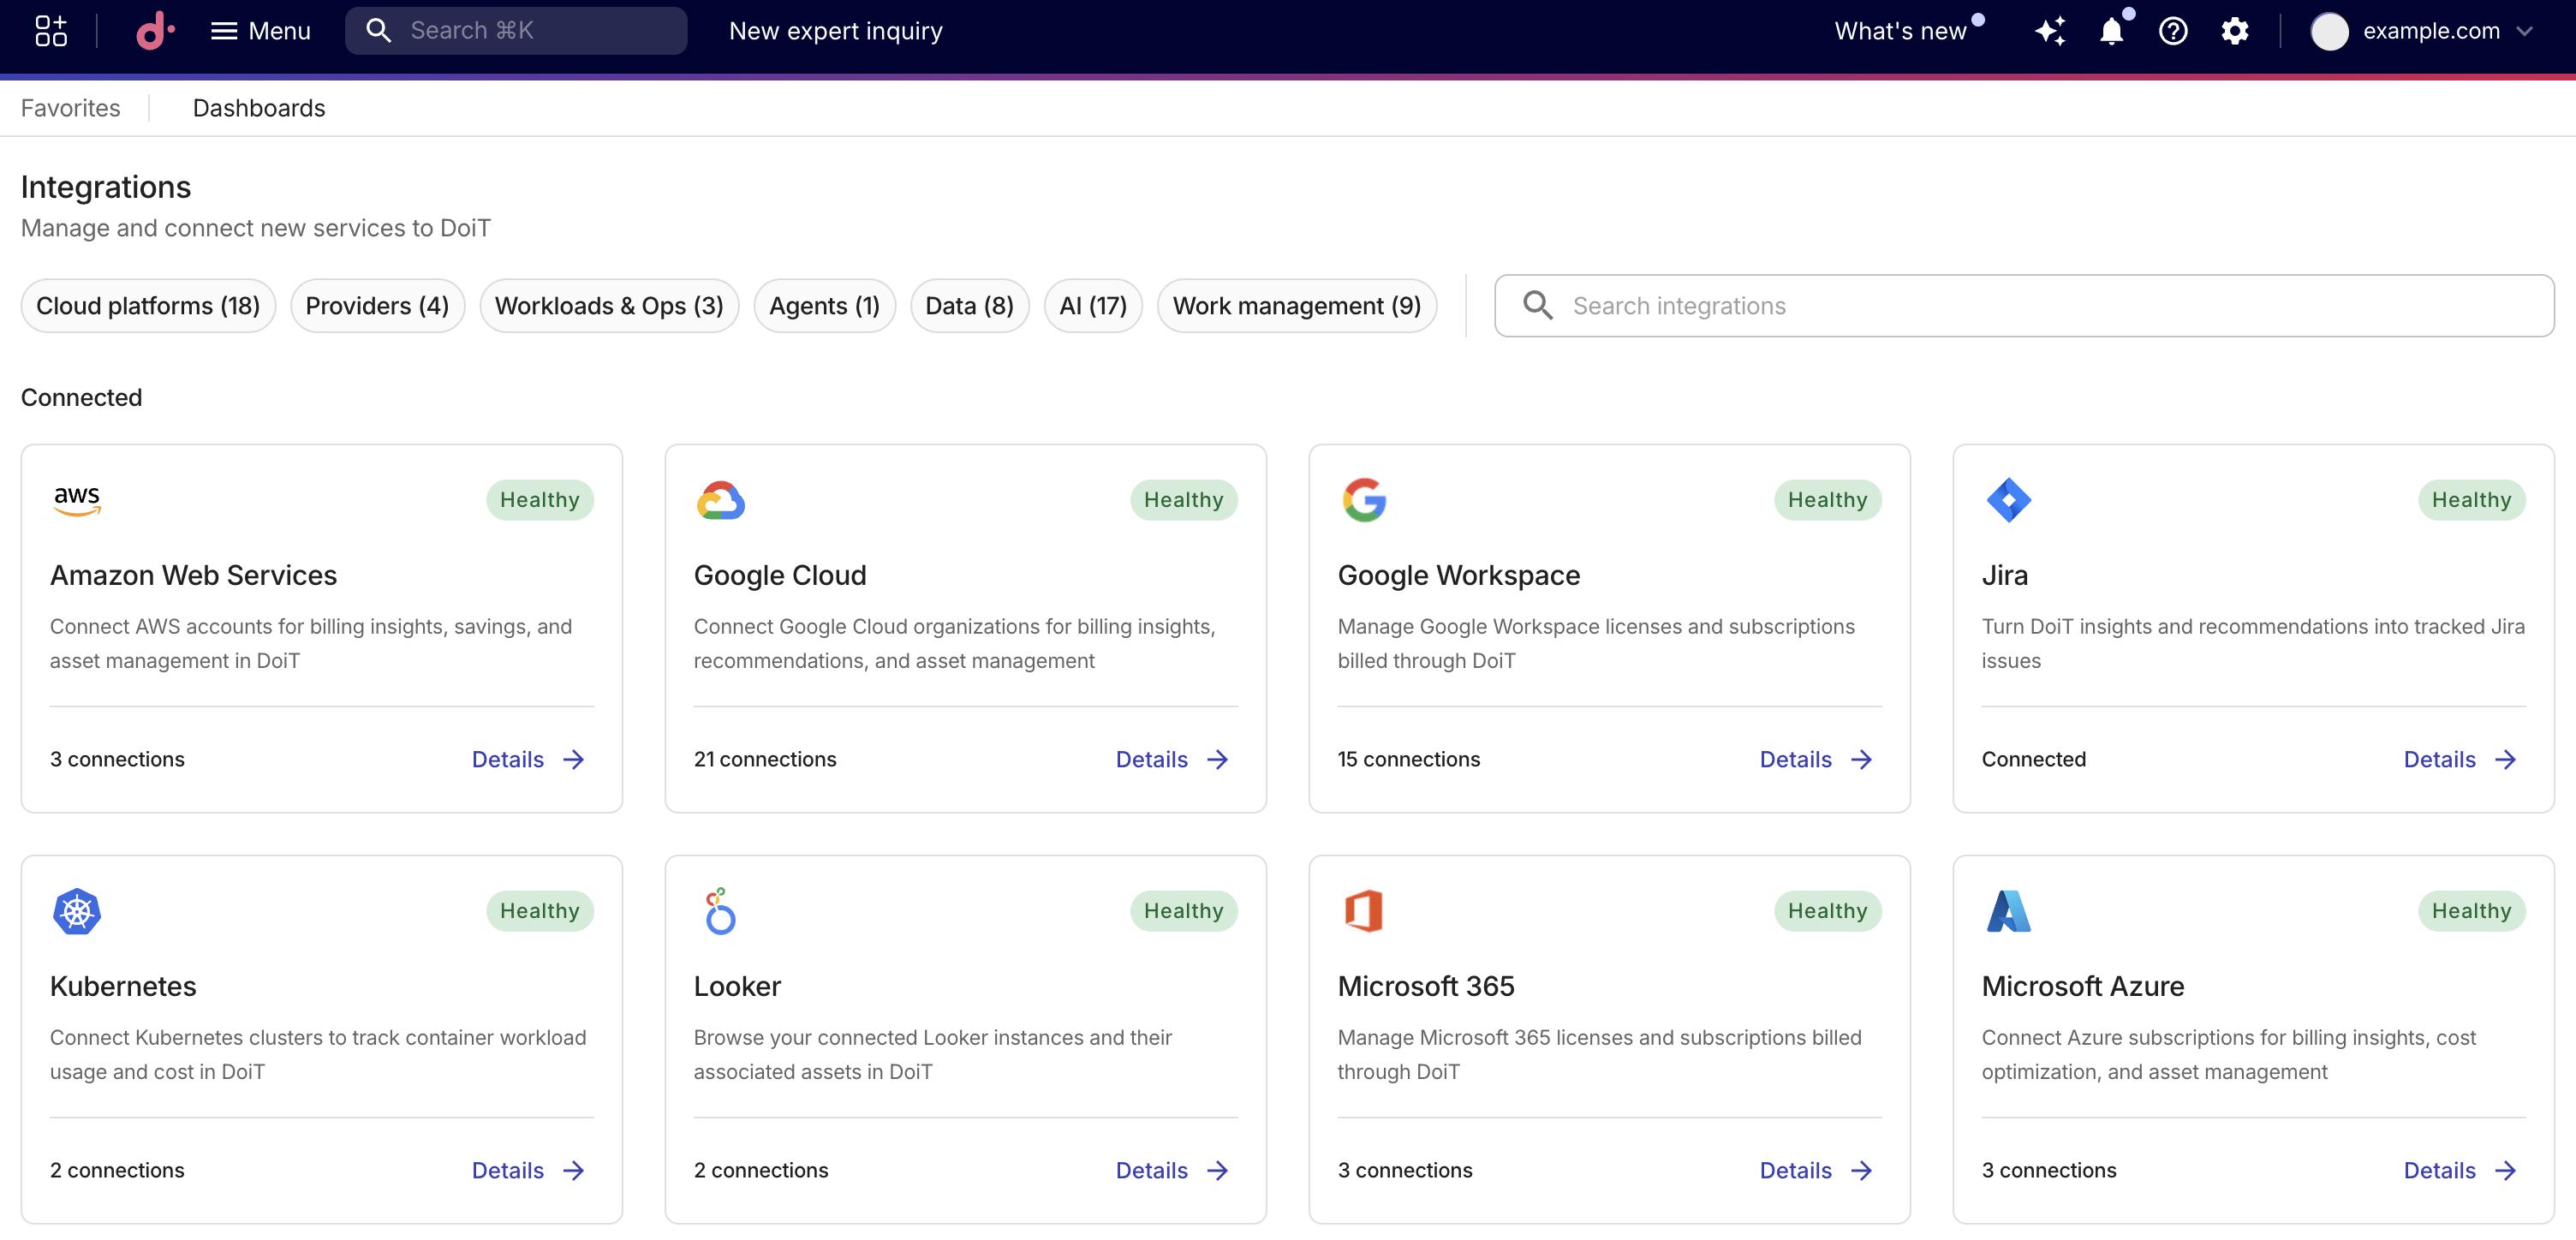Click the user avatar circle
The height and width of the screenshot is (1240, 2576).
coord(2329,31)
